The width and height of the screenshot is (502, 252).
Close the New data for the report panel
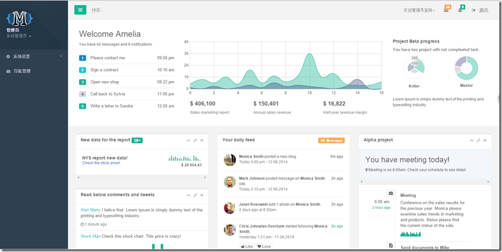click(x=202, y=140)
